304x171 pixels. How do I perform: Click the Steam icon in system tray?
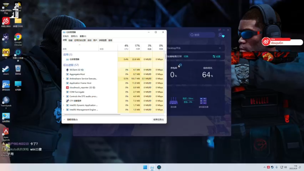click(272, 167)
